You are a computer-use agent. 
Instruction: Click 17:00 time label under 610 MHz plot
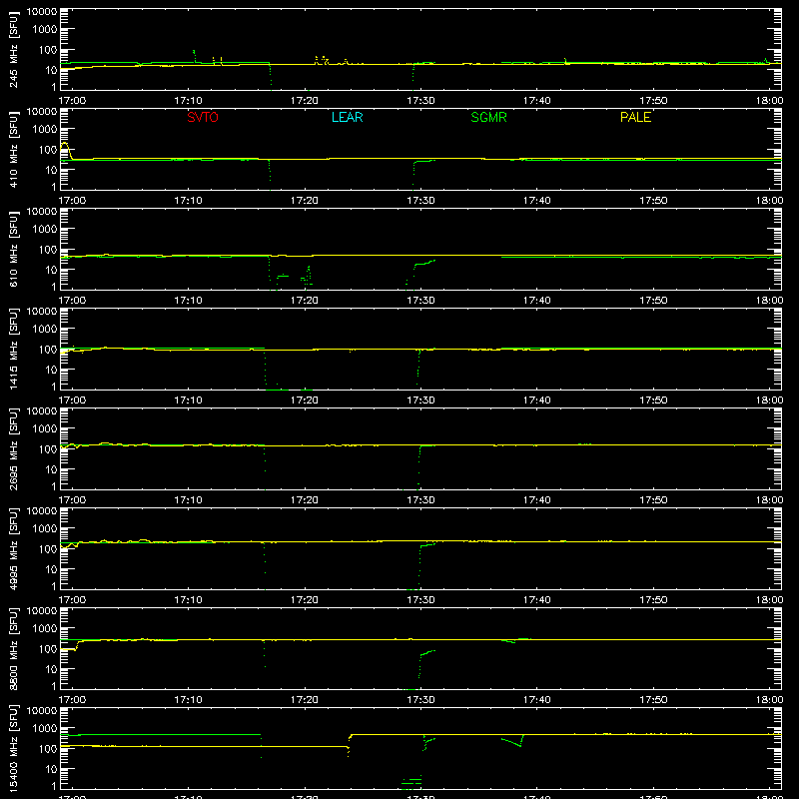pos(72,301)
